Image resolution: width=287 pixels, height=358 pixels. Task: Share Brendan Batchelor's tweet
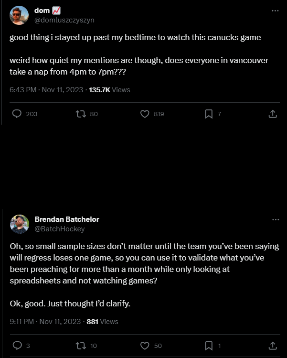[273, 345]
